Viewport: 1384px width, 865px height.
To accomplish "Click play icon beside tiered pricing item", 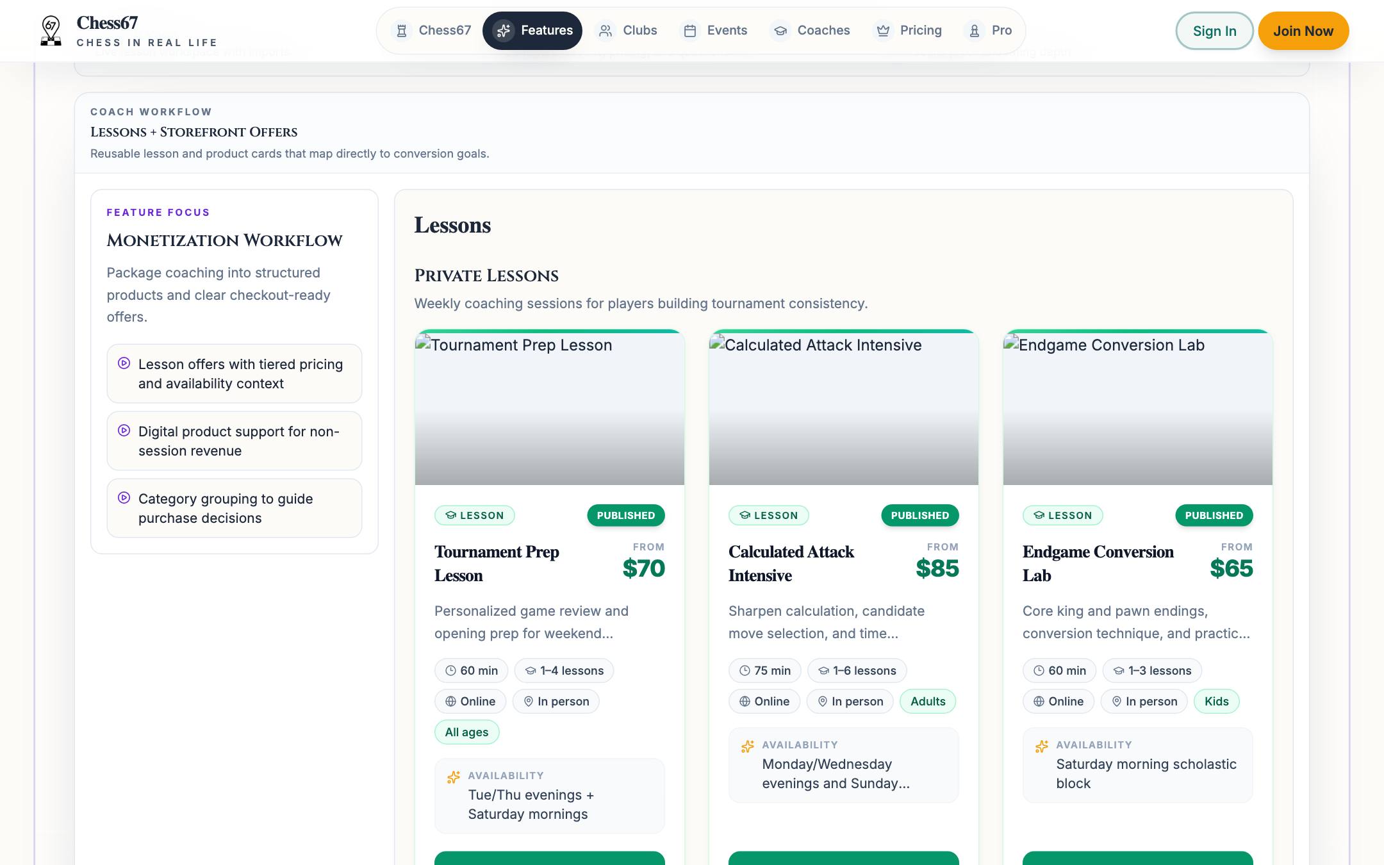I will 124,363.
